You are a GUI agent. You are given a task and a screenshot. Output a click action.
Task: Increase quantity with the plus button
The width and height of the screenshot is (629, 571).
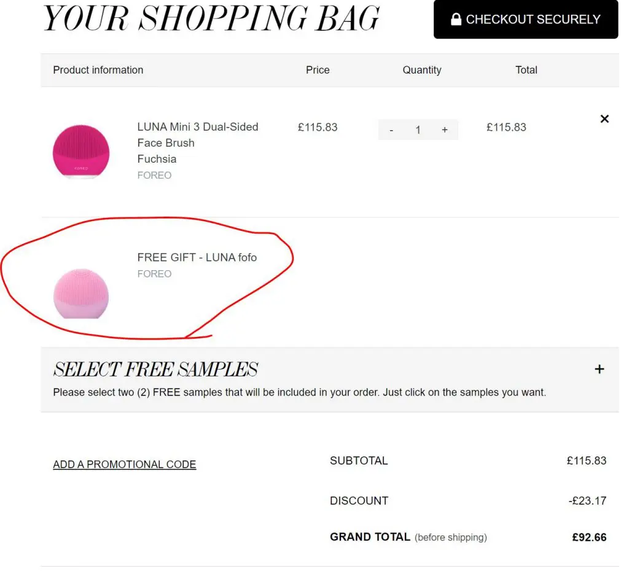click(445, 130)
